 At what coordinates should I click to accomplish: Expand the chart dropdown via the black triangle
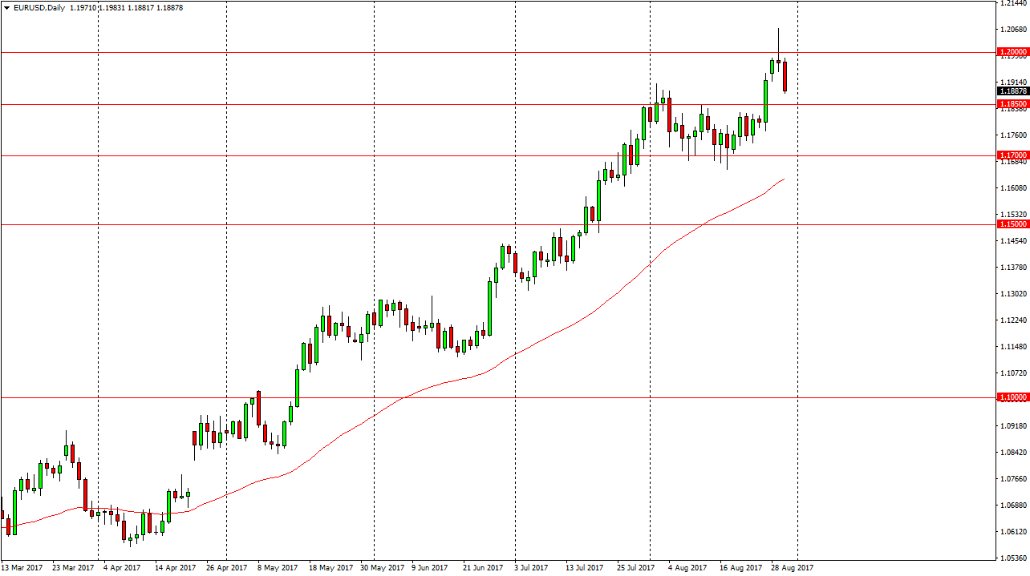pos(7,7)
